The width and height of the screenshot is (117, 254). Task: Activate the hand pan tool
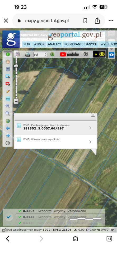[8, 62]
